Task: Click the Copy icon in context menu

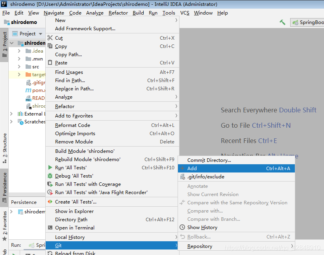Action: (x=50, y=46)
